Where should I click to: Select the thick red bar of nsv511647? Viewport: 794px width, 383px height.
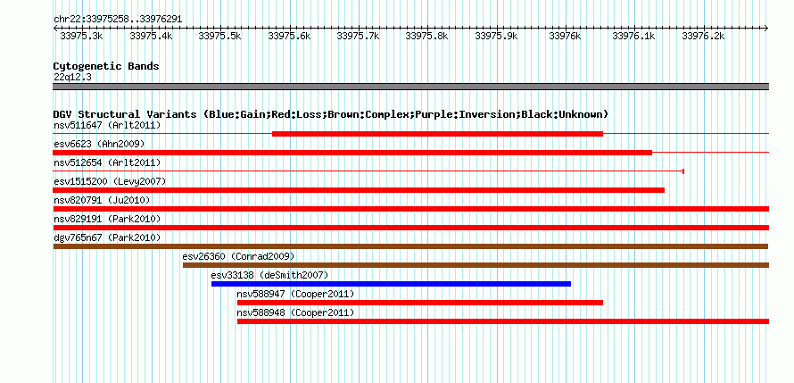[x=437, y=134]
